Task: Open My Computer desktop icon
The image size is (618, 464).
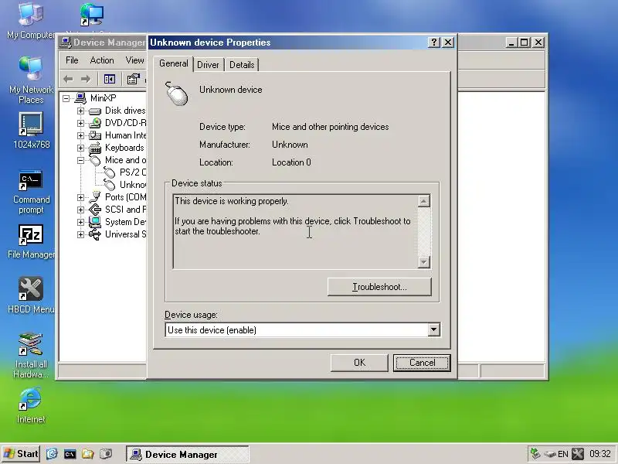Action: pos(31,21)
